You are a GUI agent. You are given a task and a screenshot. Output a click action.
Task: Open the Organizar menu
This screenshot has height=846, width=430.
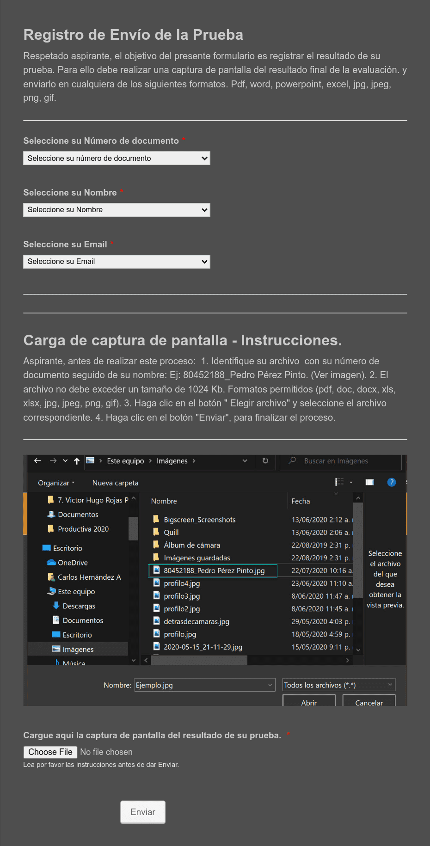(x=56, y=483)
